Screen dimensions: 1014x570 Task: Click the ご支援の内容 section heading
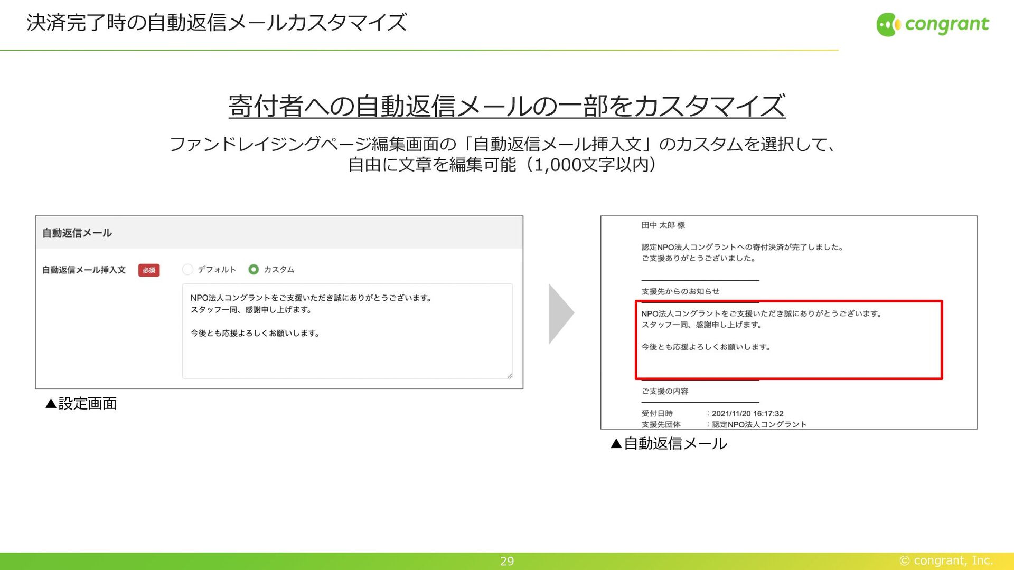tap(665, 392)
